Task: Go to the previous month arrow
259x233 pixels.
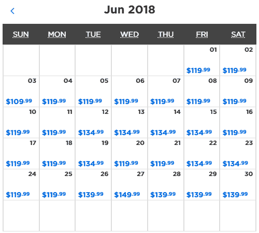Action: click(x=12, y=11)
